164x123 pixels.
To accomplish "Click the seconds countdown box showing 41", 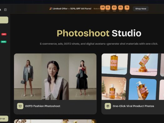I will (120, 7).
